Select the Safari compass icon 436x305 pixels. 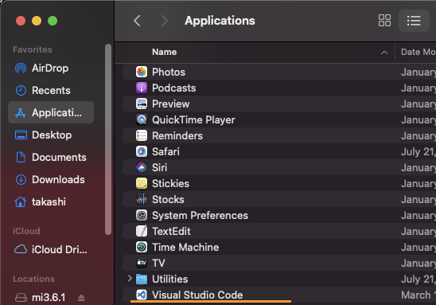click(x=142, y=151)
